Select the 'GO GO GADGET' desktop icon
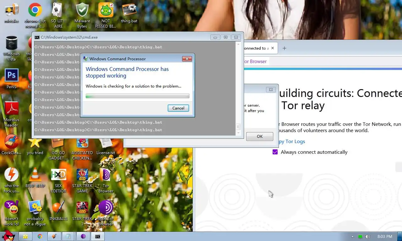This screenshot has height=241, width=402. click(58, 149)
